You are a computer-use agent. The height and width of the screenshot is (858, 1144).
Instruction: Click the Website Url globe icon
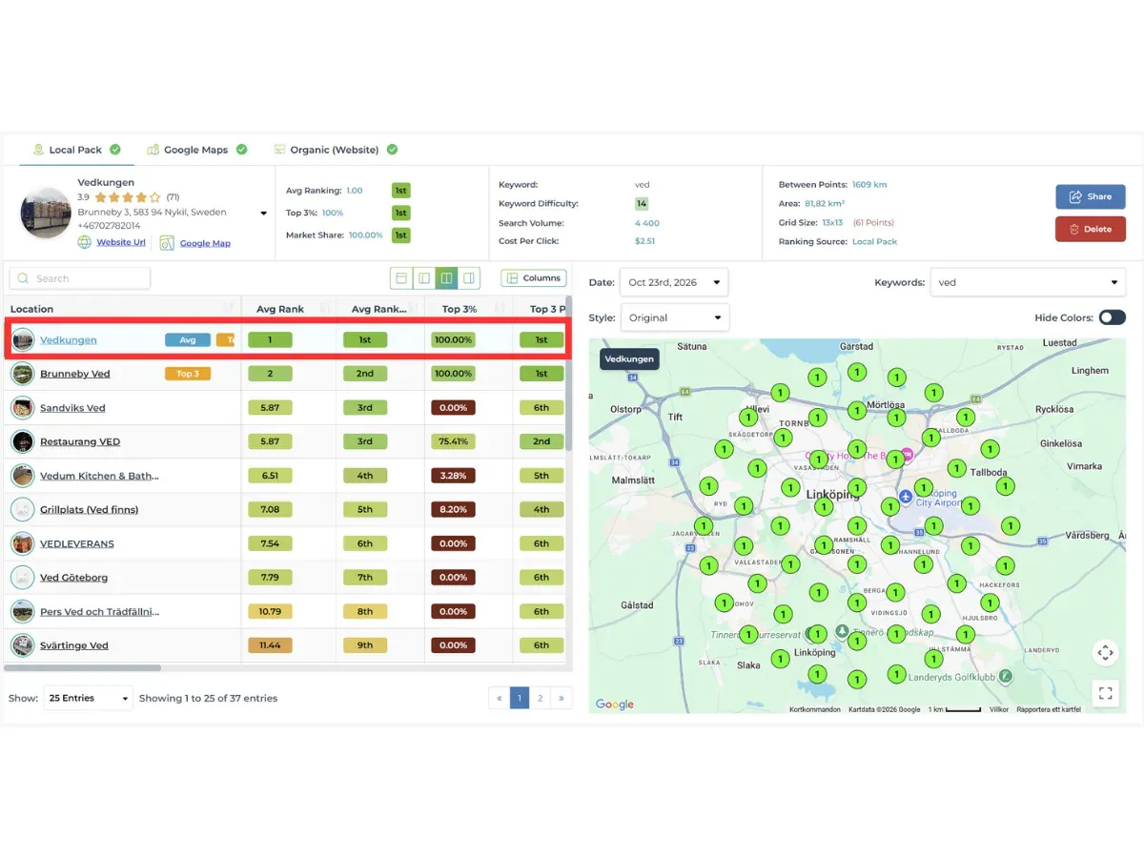click(85, 242)
